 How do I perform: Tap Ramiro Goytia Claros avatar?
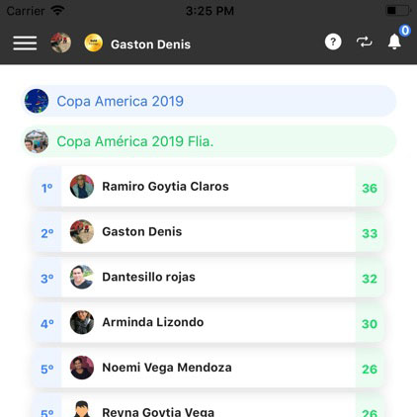pos(82,187)
